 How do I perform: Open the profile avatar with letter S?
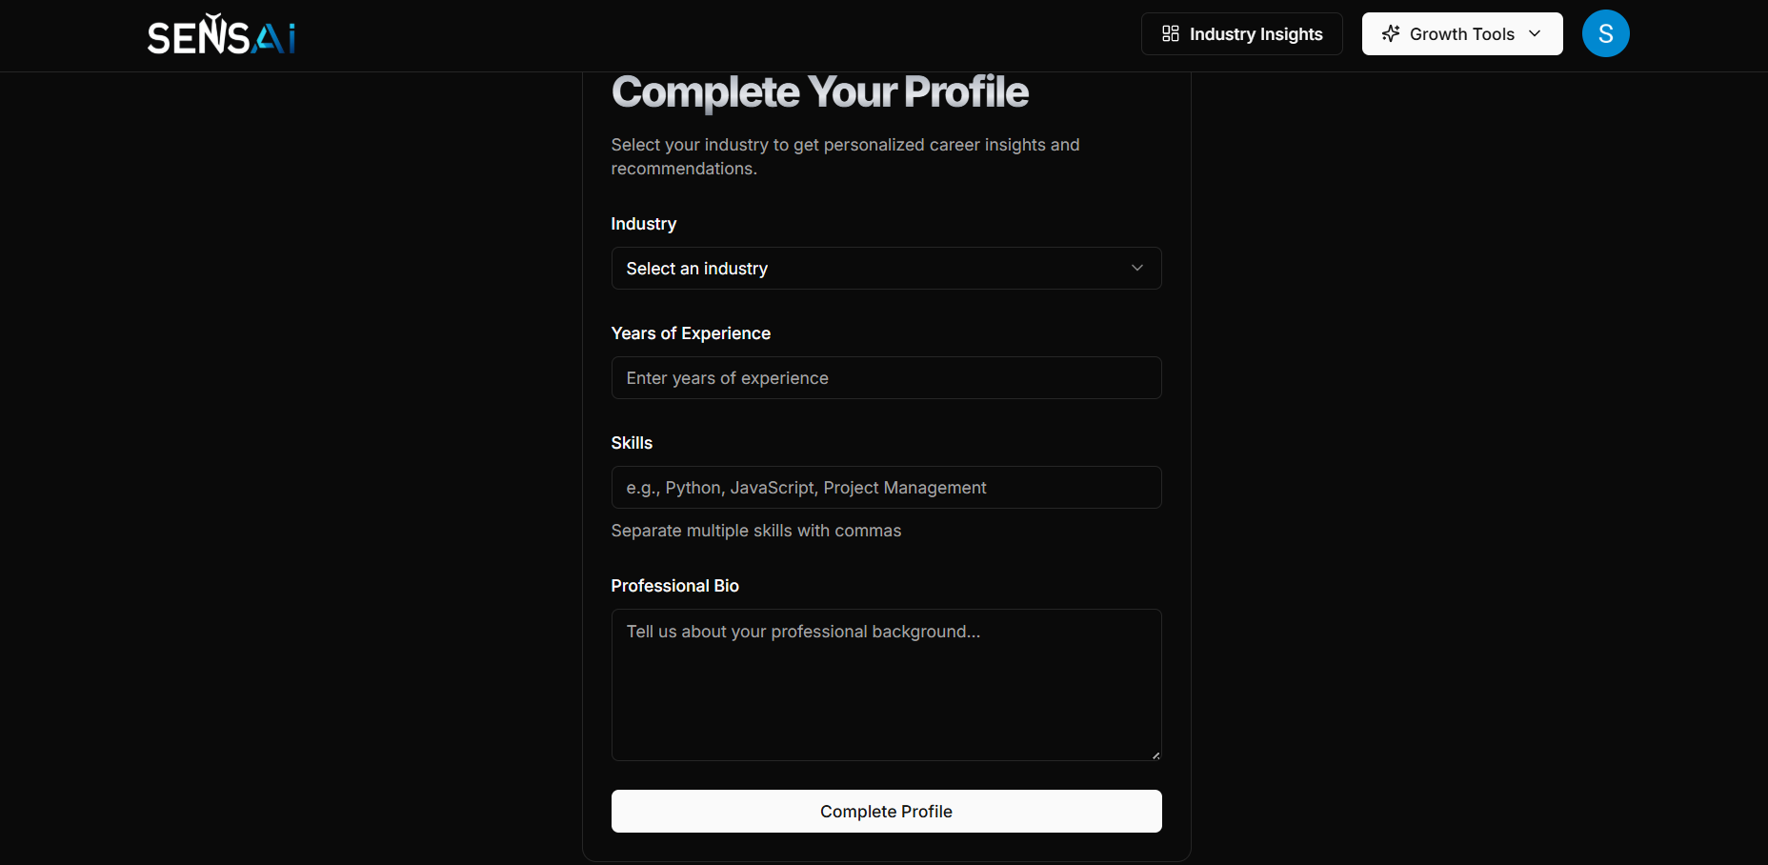click(x=1606, y=33)
